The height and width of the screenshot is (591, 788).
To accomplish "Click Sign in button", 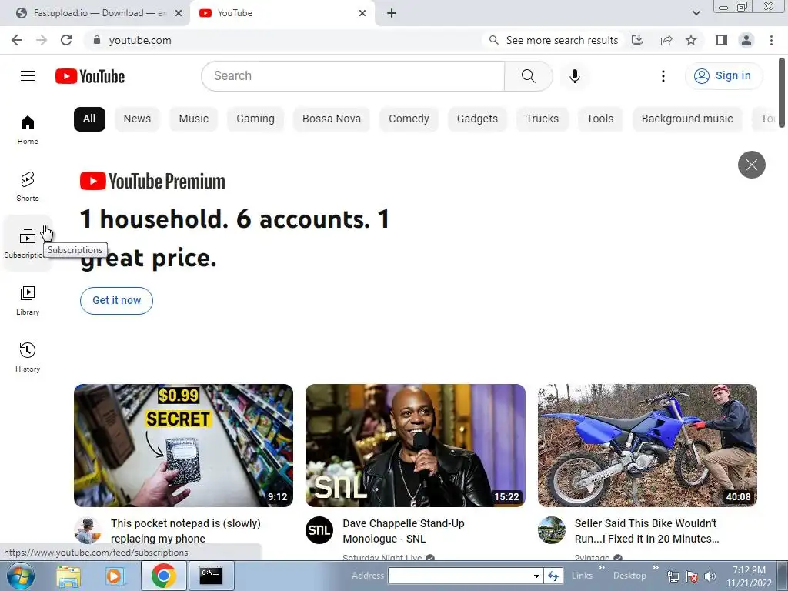I will [x=723, y=76].
